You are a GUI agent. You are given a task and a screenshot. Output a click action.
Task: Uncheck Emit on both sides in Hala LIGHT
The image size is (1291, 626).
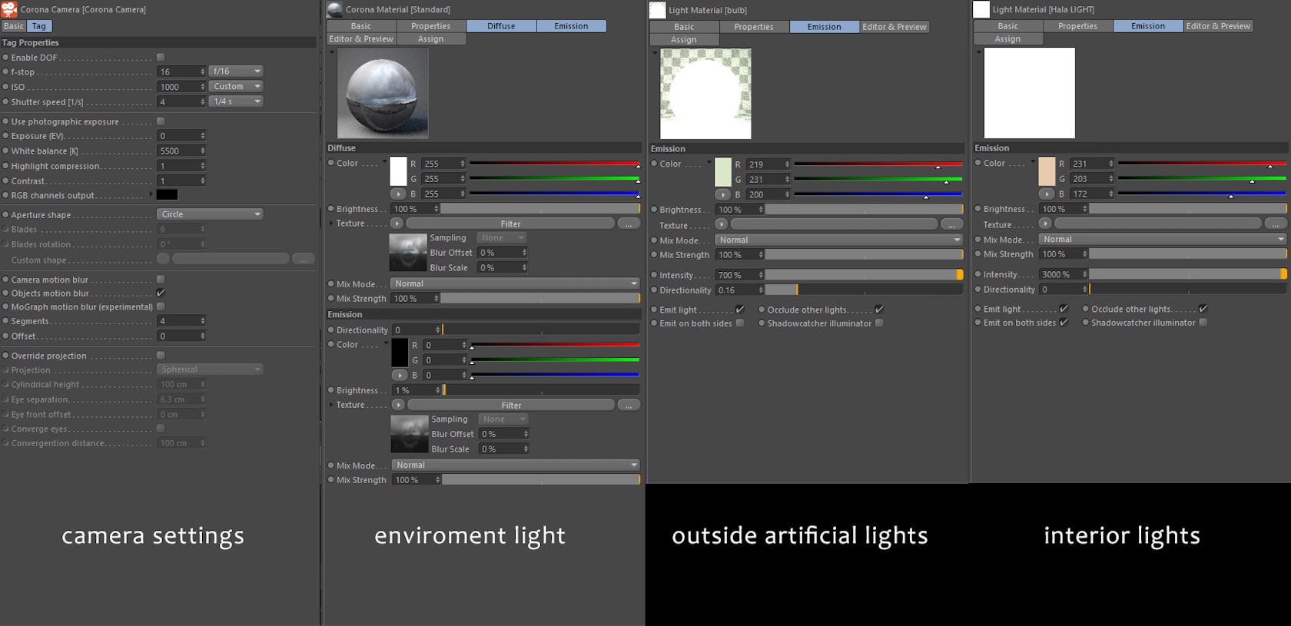pyautogui.click(x=1064, y=323)
